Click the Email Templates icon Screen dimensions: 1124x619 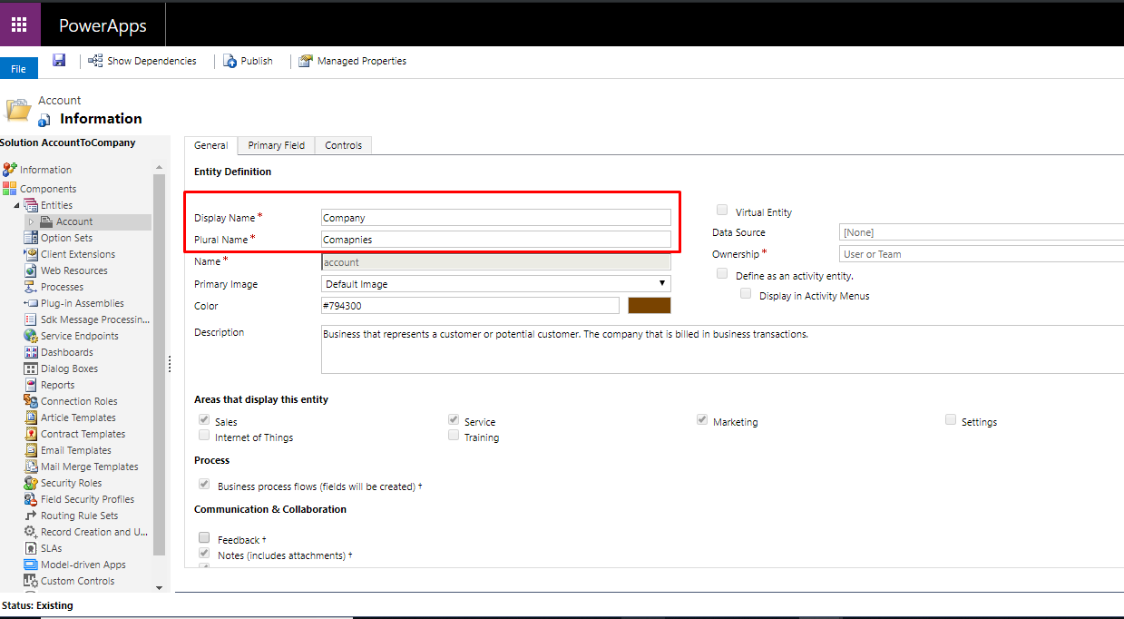click(x=31, y=450)
